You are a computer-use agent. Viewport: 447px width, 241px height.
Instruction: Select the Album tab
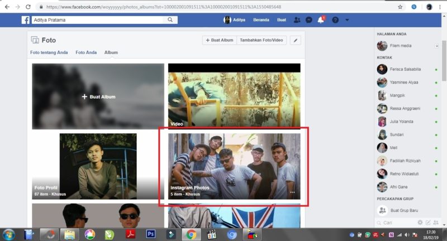[x=111, y=52]
